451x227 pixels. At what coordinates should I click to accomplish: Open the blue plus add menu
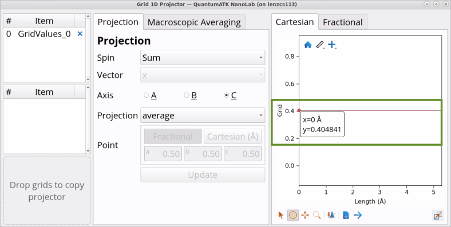tap(332, 45)
